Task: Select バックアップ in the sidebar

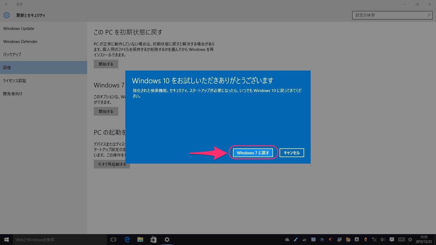Action: click(44, 54)
